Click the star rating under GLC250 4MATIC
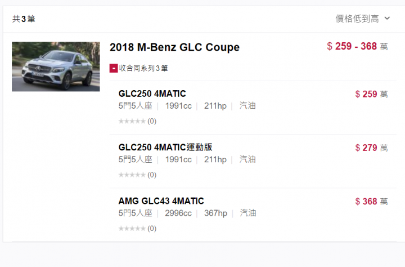The image size is (405, 267). click(x=132, y=121)
